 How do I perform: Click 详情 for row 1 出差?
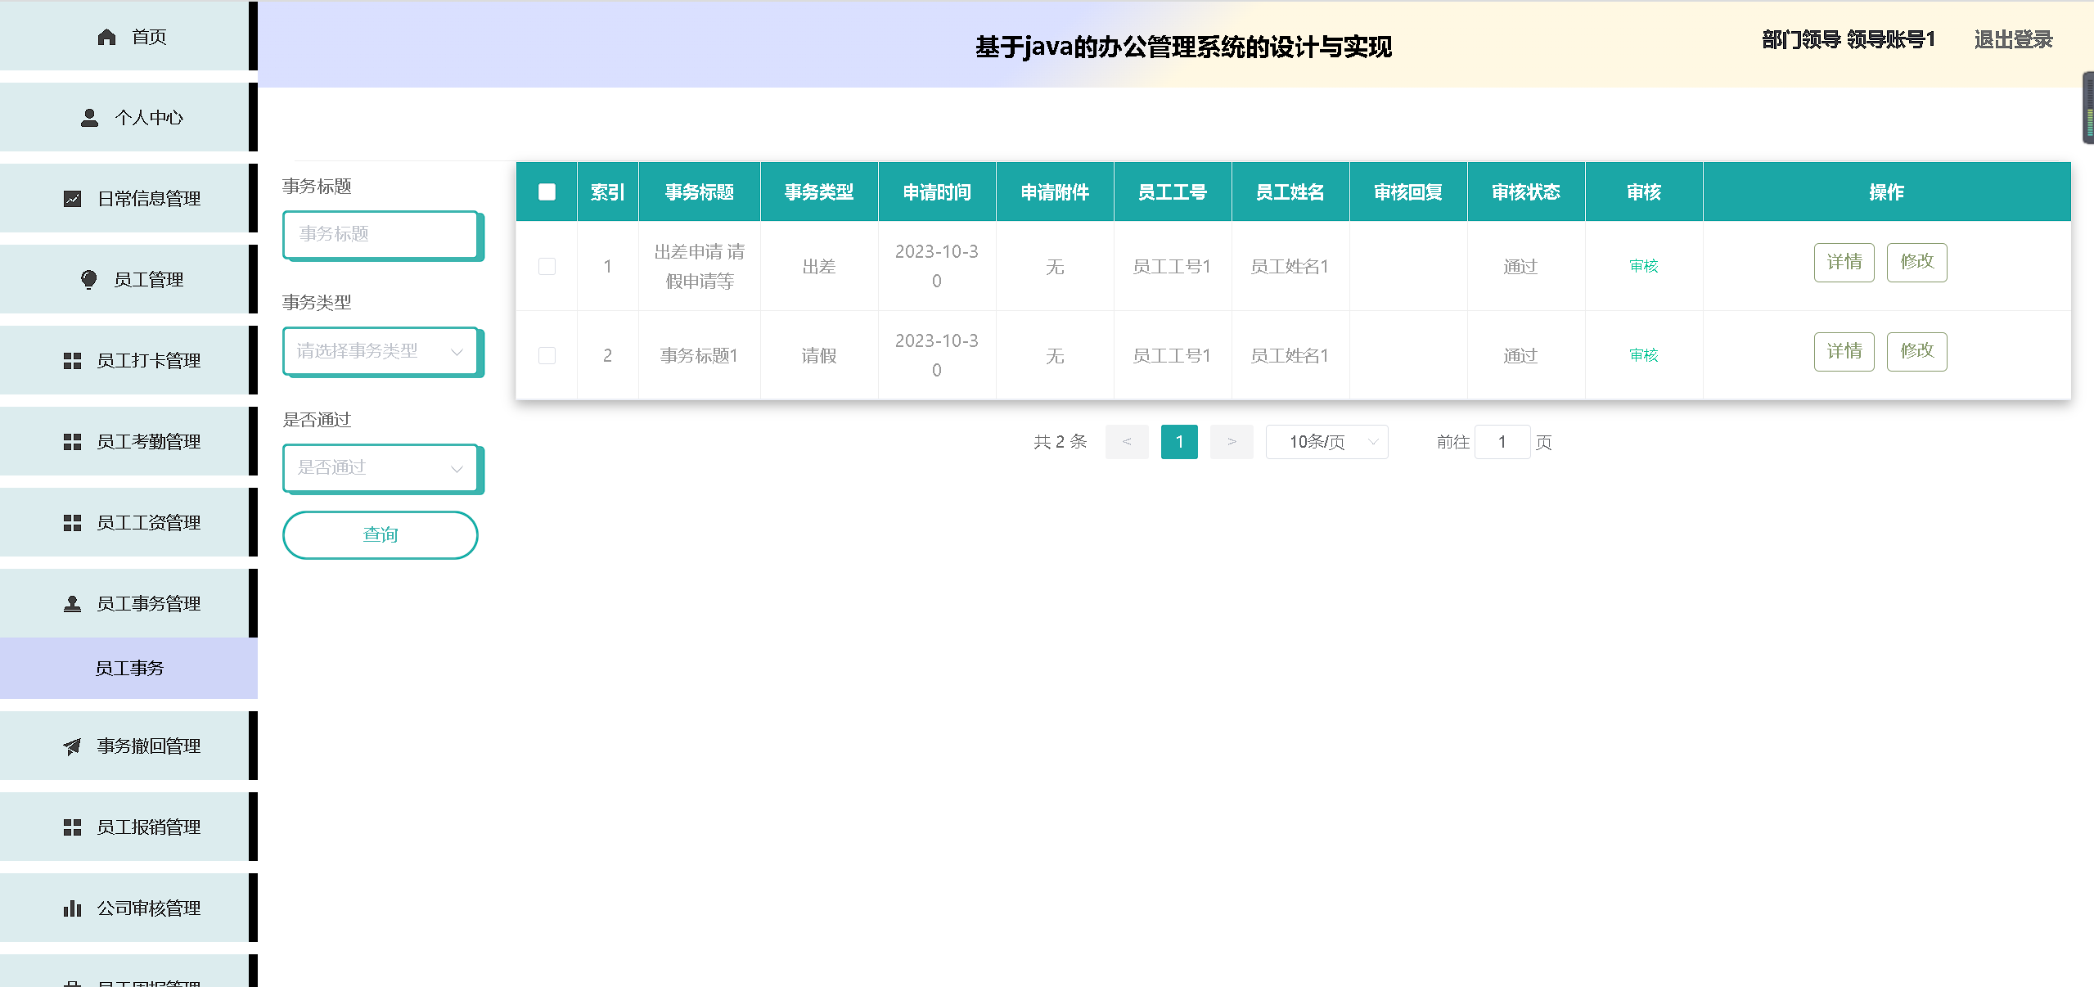pos(1844,263)
